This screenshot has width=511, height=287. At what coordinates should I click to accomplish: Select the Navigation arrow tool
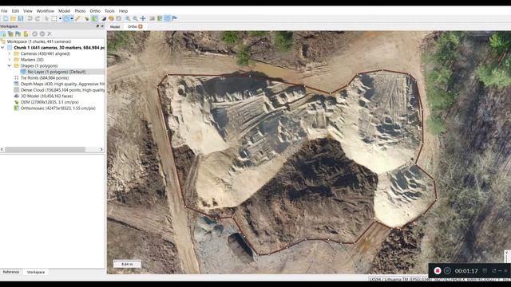click(x=46, y=18)
